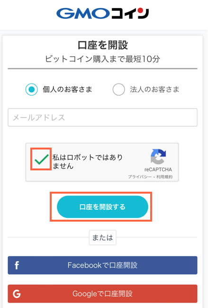Click the 個人のお客さま label text
208x308 pixels.
(x=67, y=89)
